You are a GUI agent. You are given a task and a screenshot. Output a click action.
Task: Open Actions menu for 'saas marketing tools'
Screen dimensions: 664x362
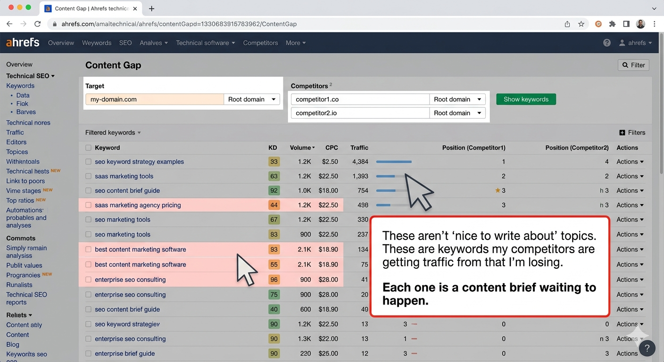(630, 176)
